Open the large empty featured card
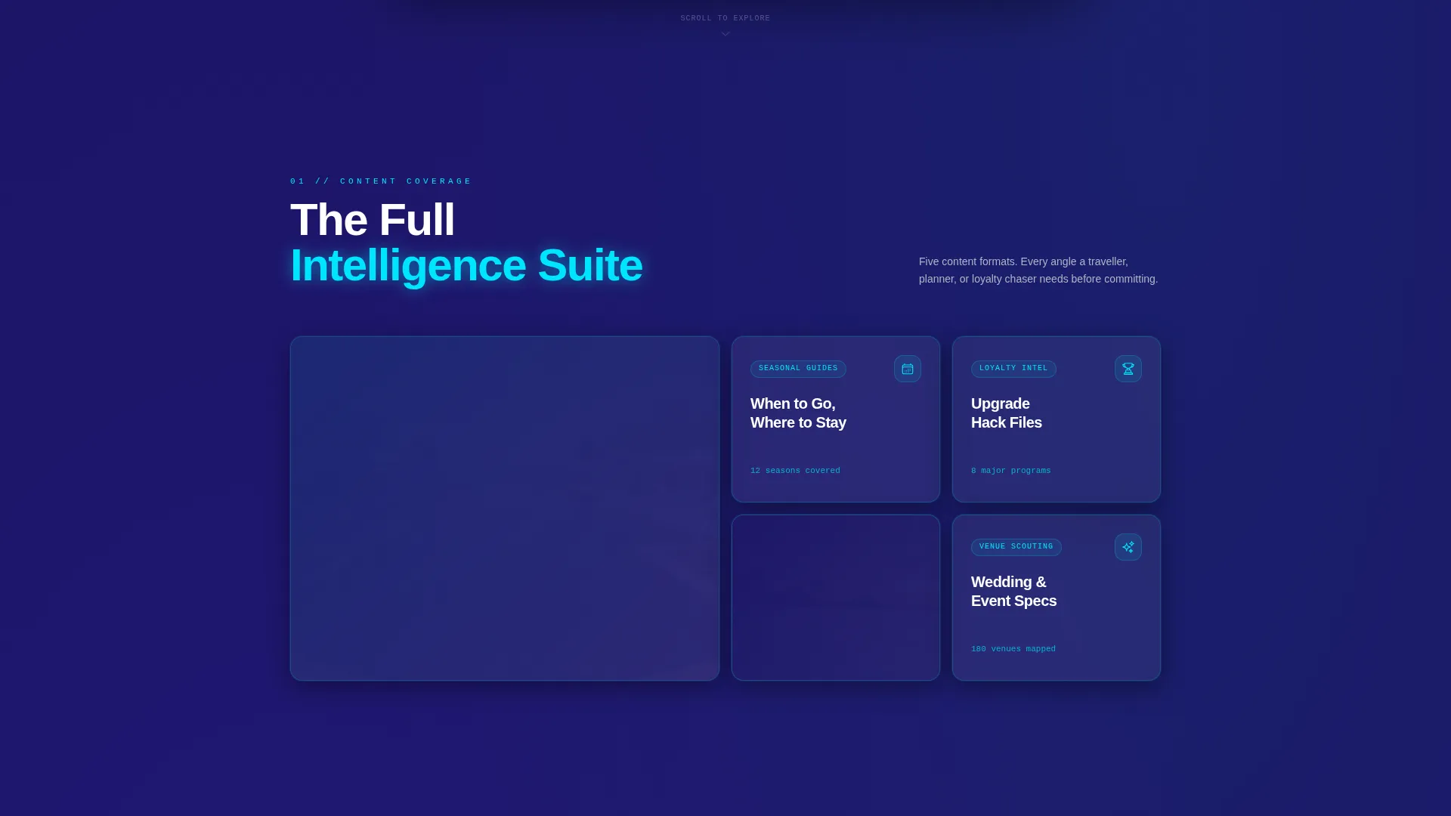This screenshot has width=1451, height=816. point(505,508)
